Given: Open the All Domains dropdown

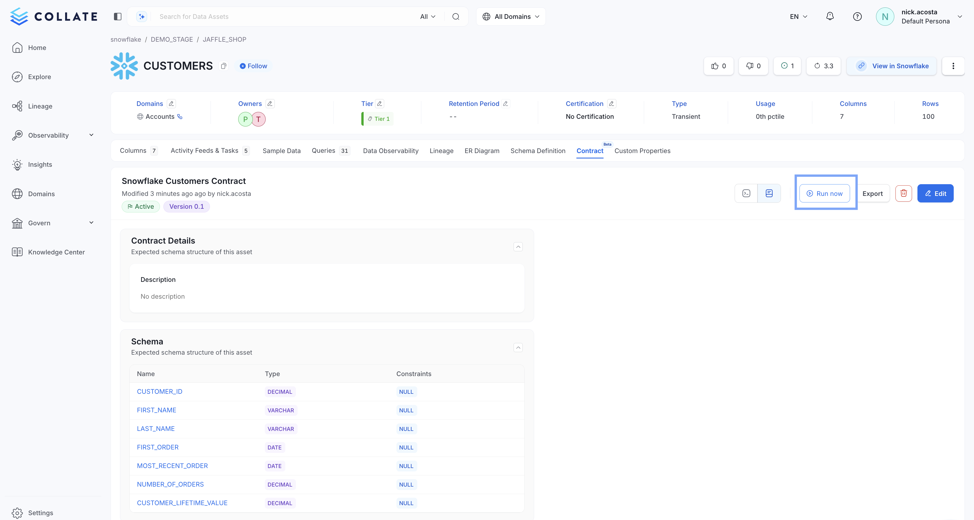Looking at the screenshot, I should point(510,16).
